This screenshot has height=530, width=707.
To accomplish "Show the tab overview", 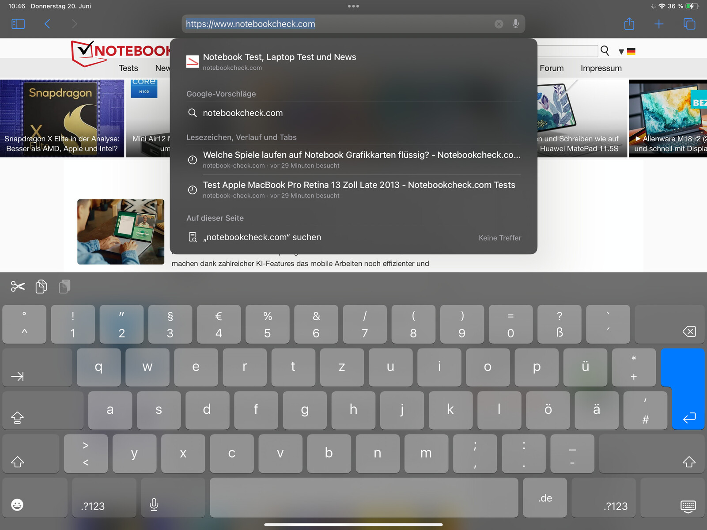I will click(x=689, y=24).
